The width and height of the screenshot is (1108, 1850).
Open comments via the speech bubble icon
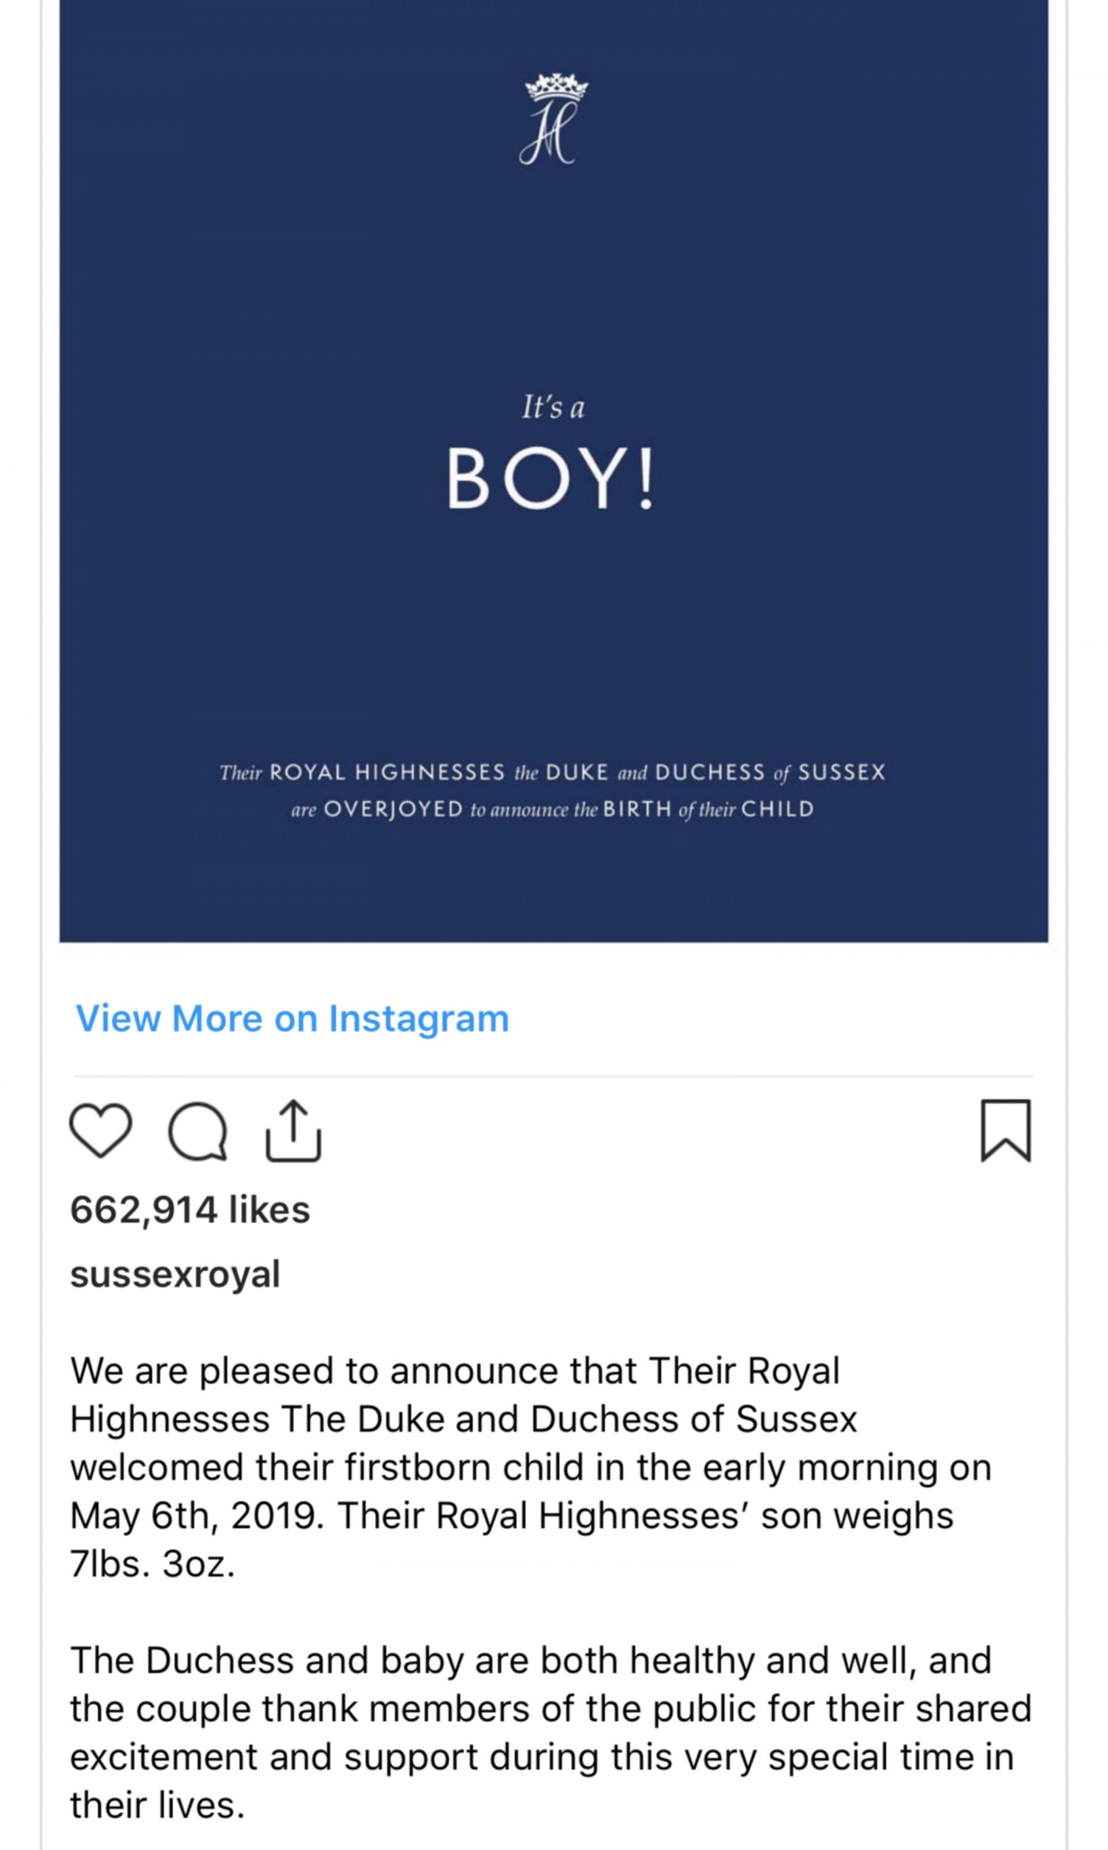pyautogui.click(x=198, y=1131)
